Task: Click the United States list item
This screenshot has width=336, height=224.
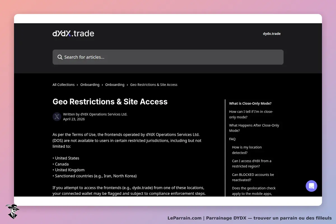Action: pos(66,158)
